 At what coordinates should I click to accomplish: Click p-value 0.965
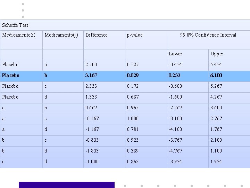[x=133, y=108]
